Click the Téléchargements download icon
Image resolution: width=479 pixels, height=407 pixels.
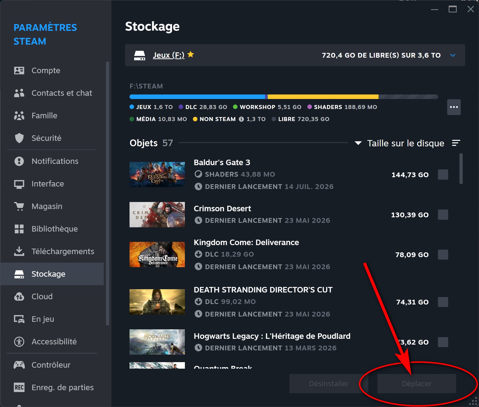(19, 251)
